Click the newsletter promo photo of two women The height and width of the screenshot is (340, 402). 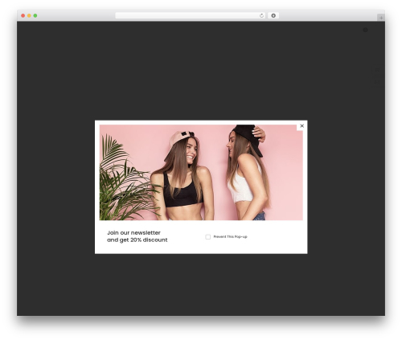(x=201, y=173)
